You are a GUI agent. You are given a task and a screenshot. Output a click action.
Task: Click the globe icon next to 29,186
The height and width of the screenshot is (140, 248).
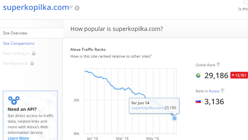point(198,75)
